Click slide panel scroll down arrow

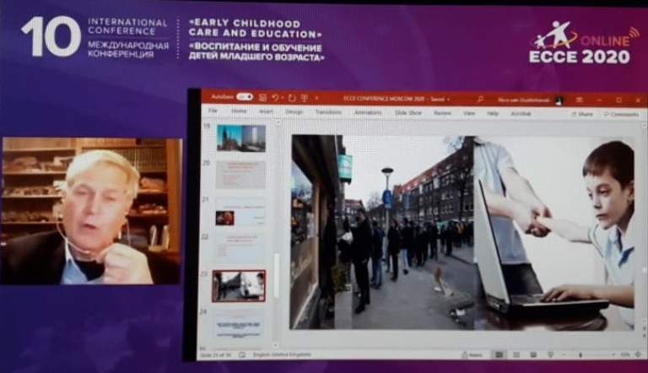click(276, 345)
